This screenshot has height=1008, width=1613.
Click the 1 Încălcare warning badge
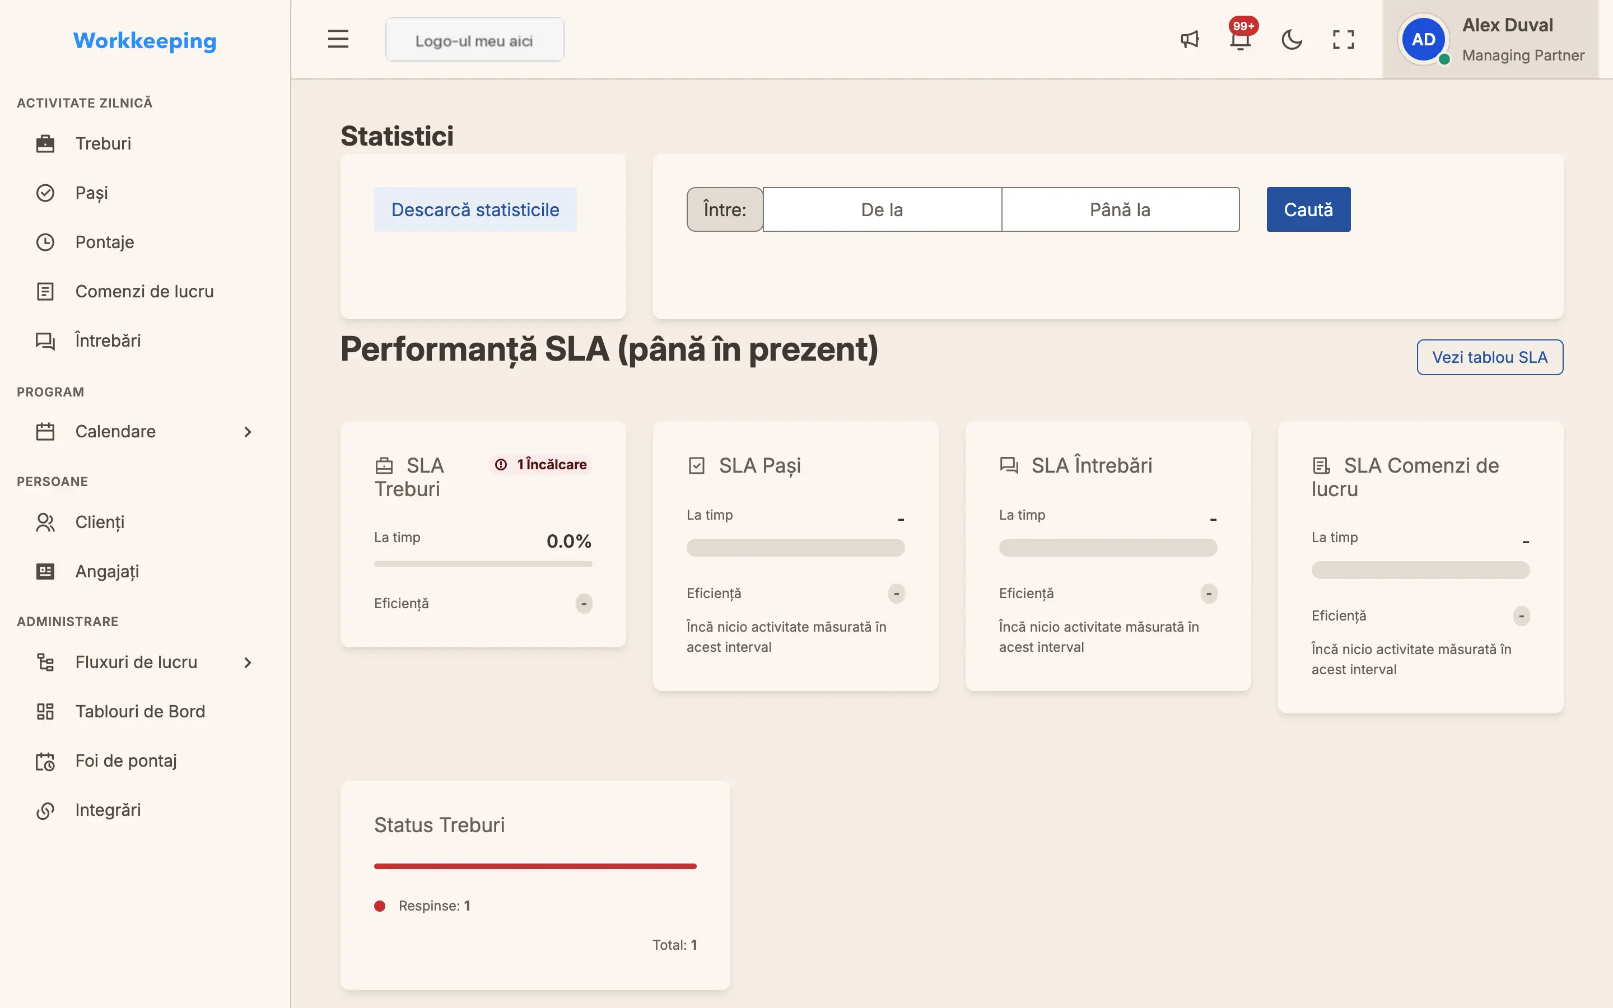pyautogui.click(x=541, y=465)
